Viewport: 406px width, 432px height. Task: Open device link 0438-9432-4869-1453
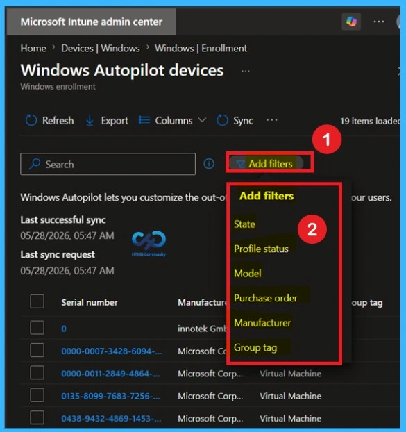coord(111,419)
